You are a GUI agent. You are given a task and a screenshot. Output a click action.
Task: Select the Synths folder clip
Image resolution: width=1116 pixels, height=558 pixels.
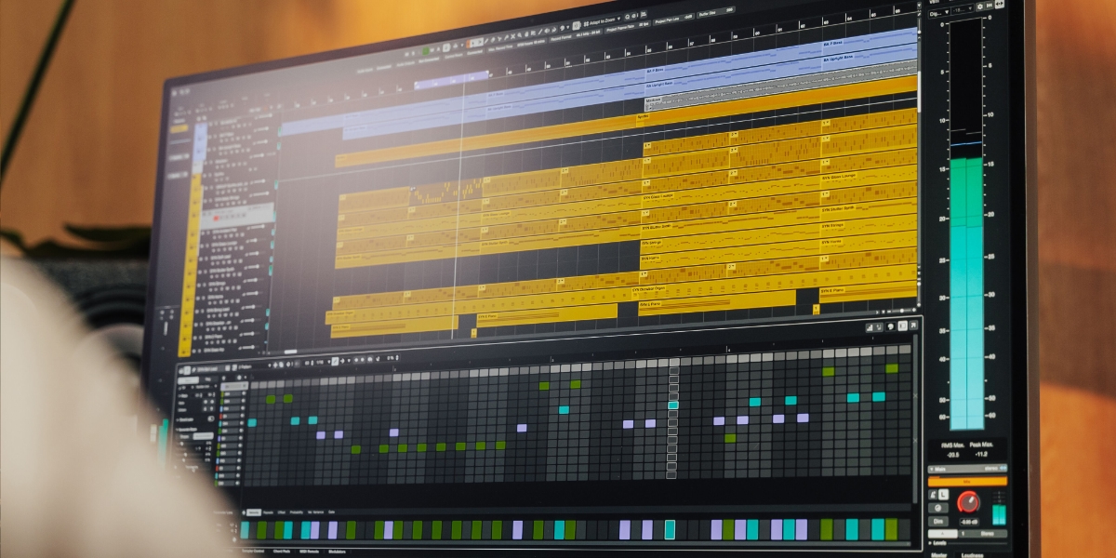(x=777, y=103)
